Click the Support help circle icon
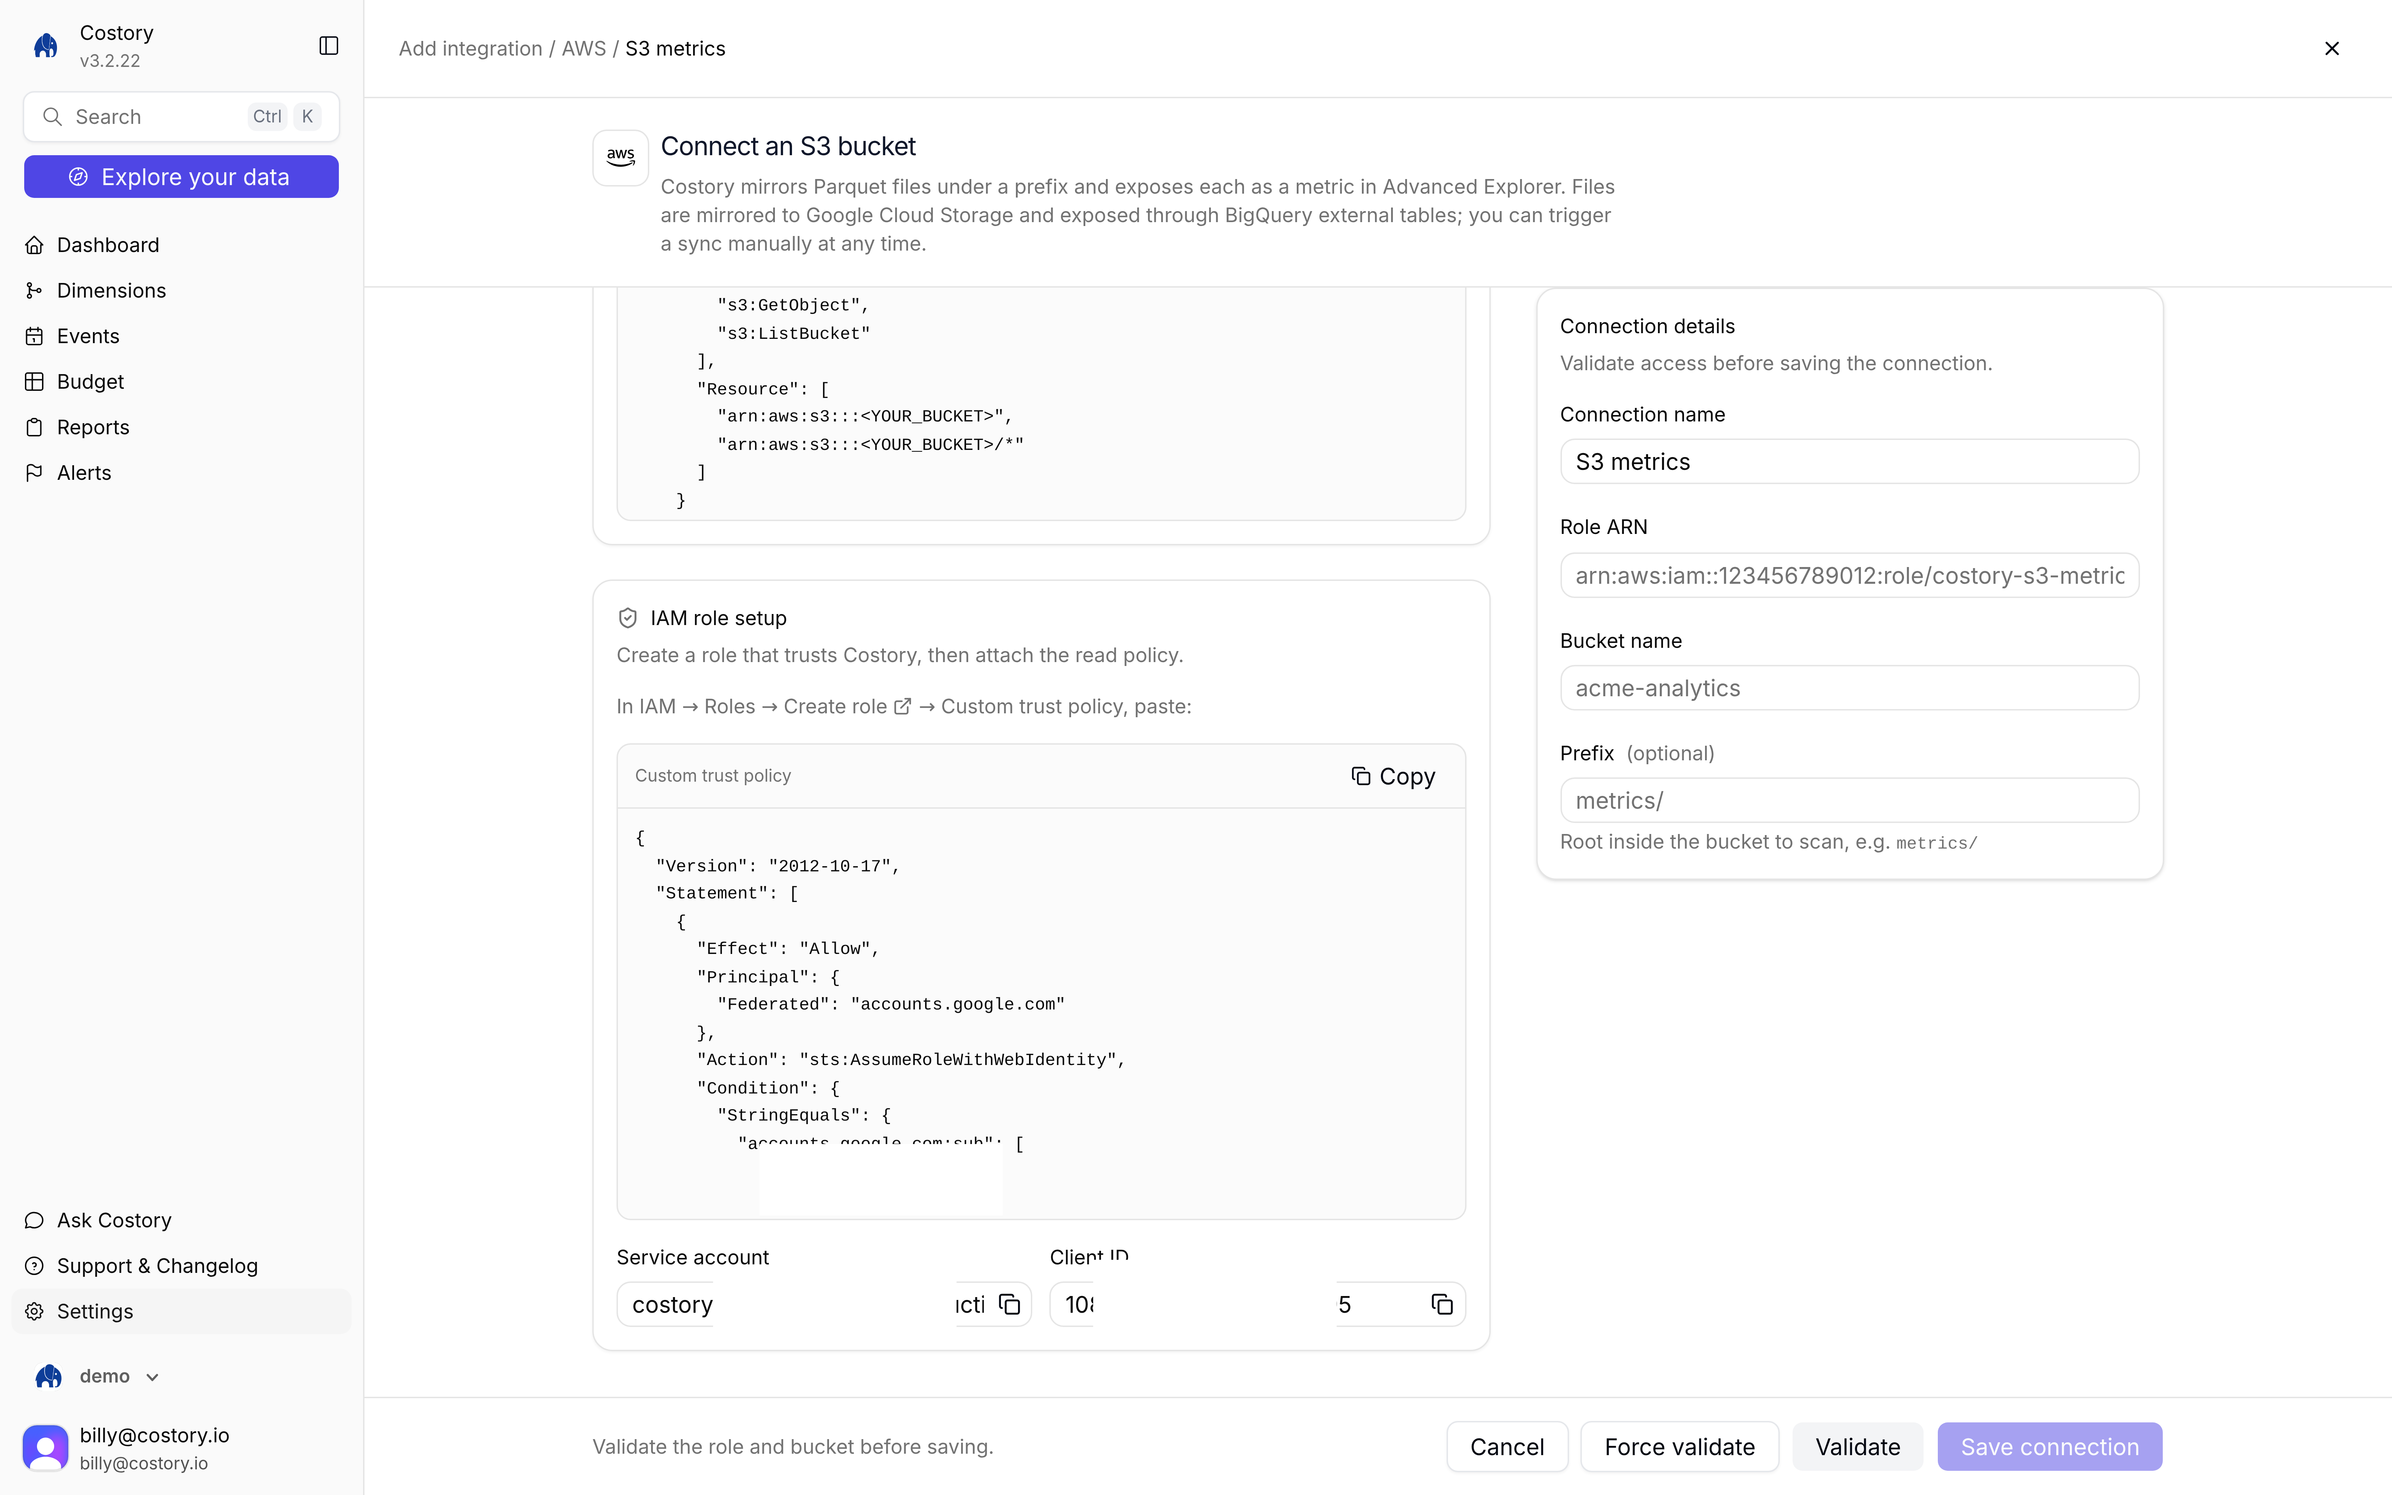Image resolution: width=2392 pixels, height=1495 pixels. [35, 1266]
